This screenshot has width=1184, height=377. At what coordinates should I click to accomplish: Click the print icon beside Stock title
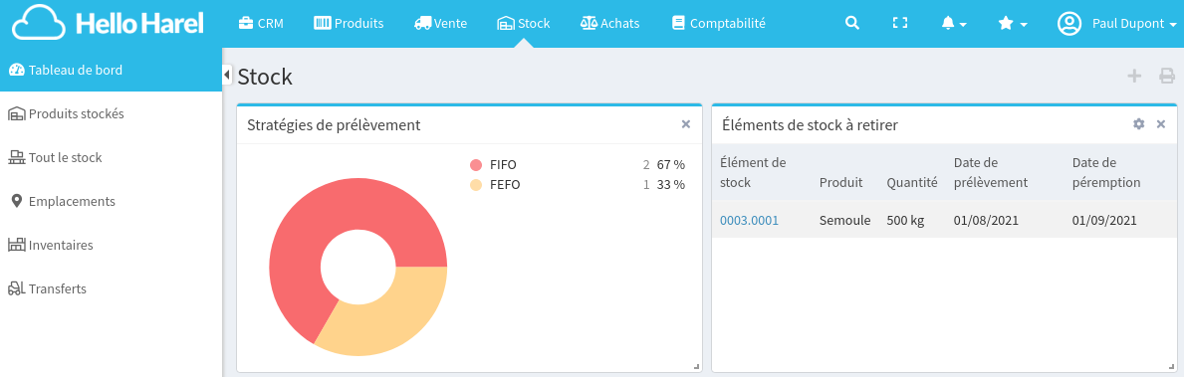[1167, 76]
